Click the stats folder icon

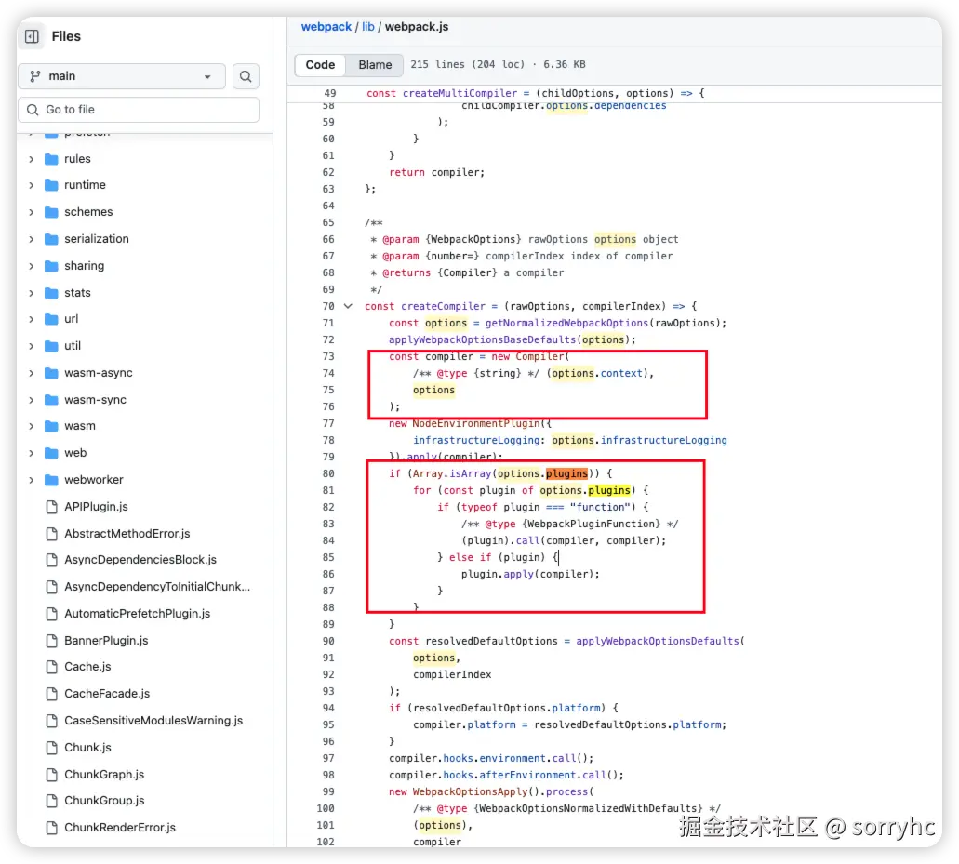point(51,293)
